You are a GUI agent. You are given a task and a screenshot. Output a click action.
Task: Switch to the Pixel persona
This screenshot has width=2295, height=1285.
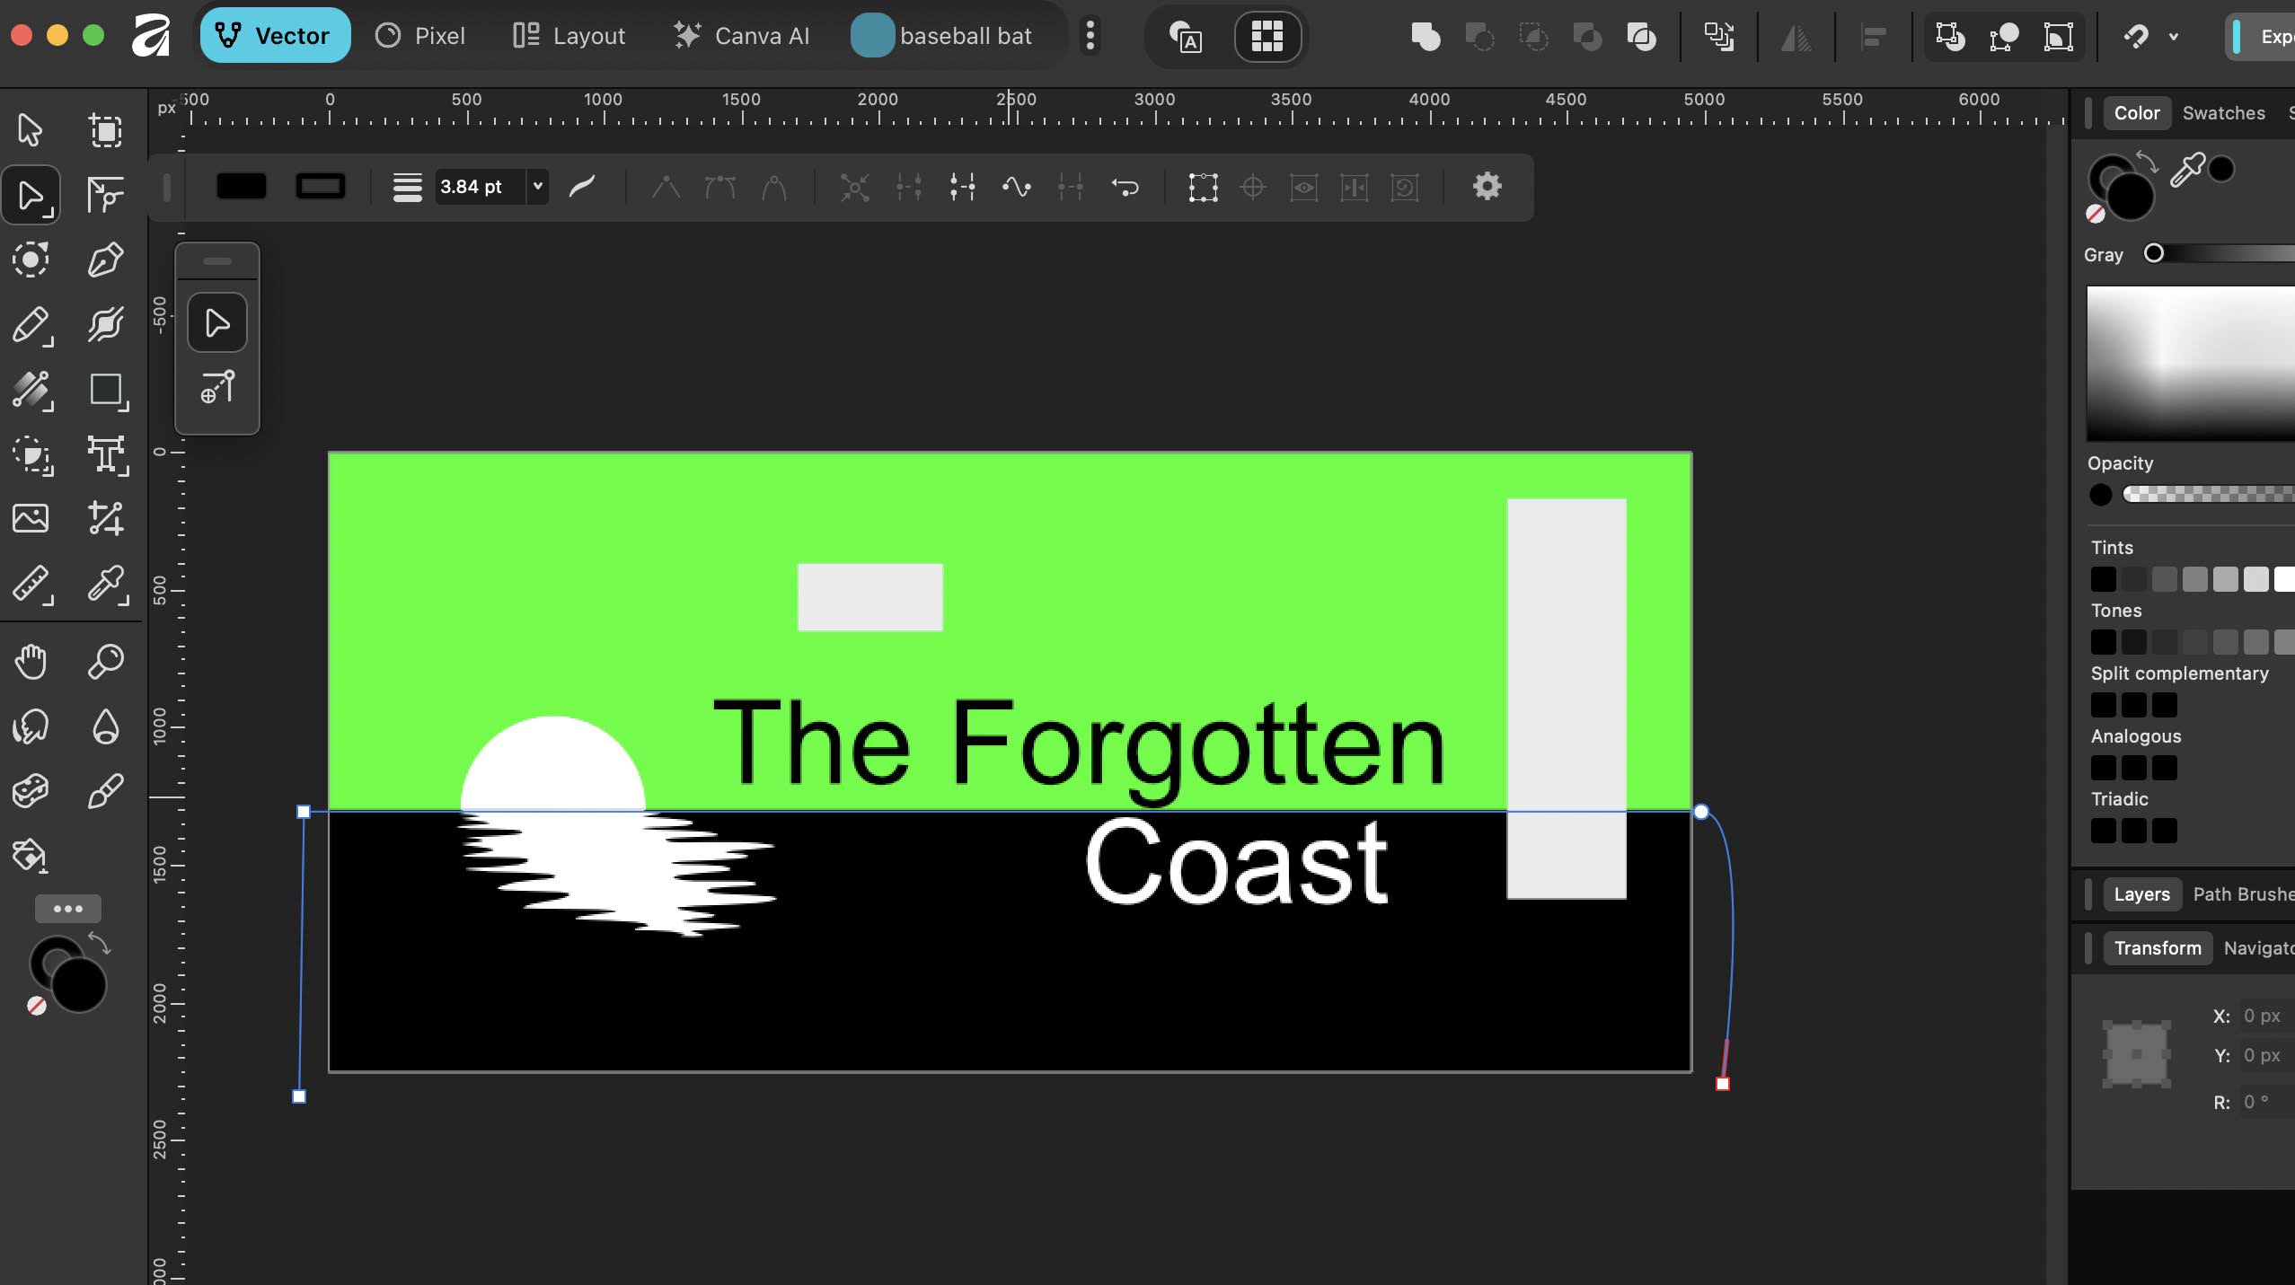(420, 37)
